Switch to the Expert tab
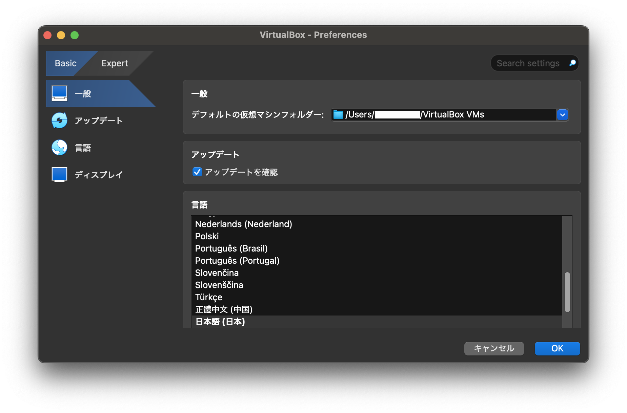Screen dimensions: 627x413 (114, 63)
